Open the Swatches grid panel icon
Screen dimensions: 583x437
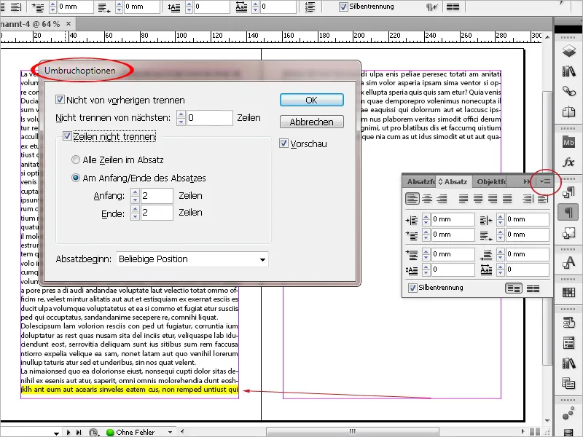[x=568, y=293]
